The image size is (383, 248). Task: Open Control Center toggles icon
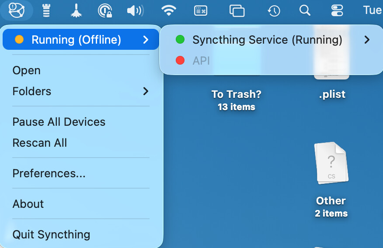(x=337, y=10)
